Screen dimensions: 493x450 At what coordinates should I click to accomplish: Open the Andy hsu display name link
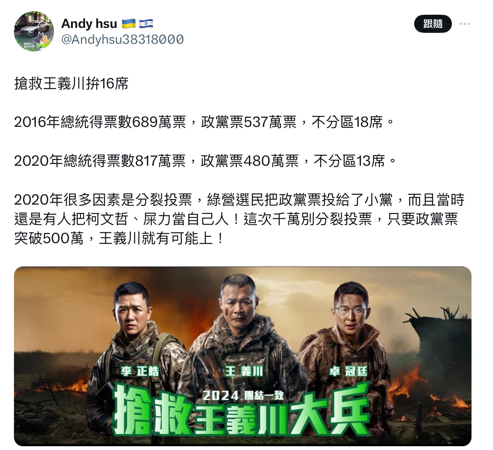click(x=89, y=24)
